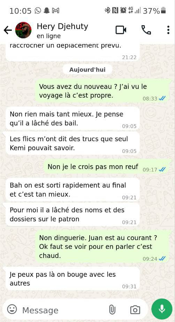Tap the 'Juan est au courant' message bubble

pyautogui.click(x=102, y=247)
